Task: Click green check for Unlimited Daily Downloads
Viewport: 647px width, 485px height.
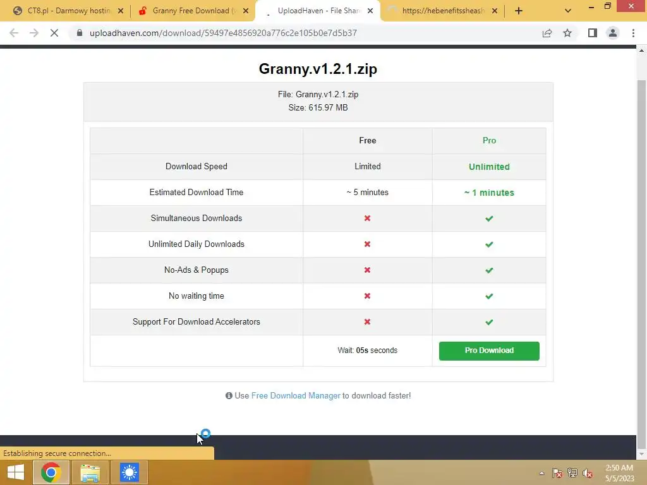Action: click(x=489, y=244)
